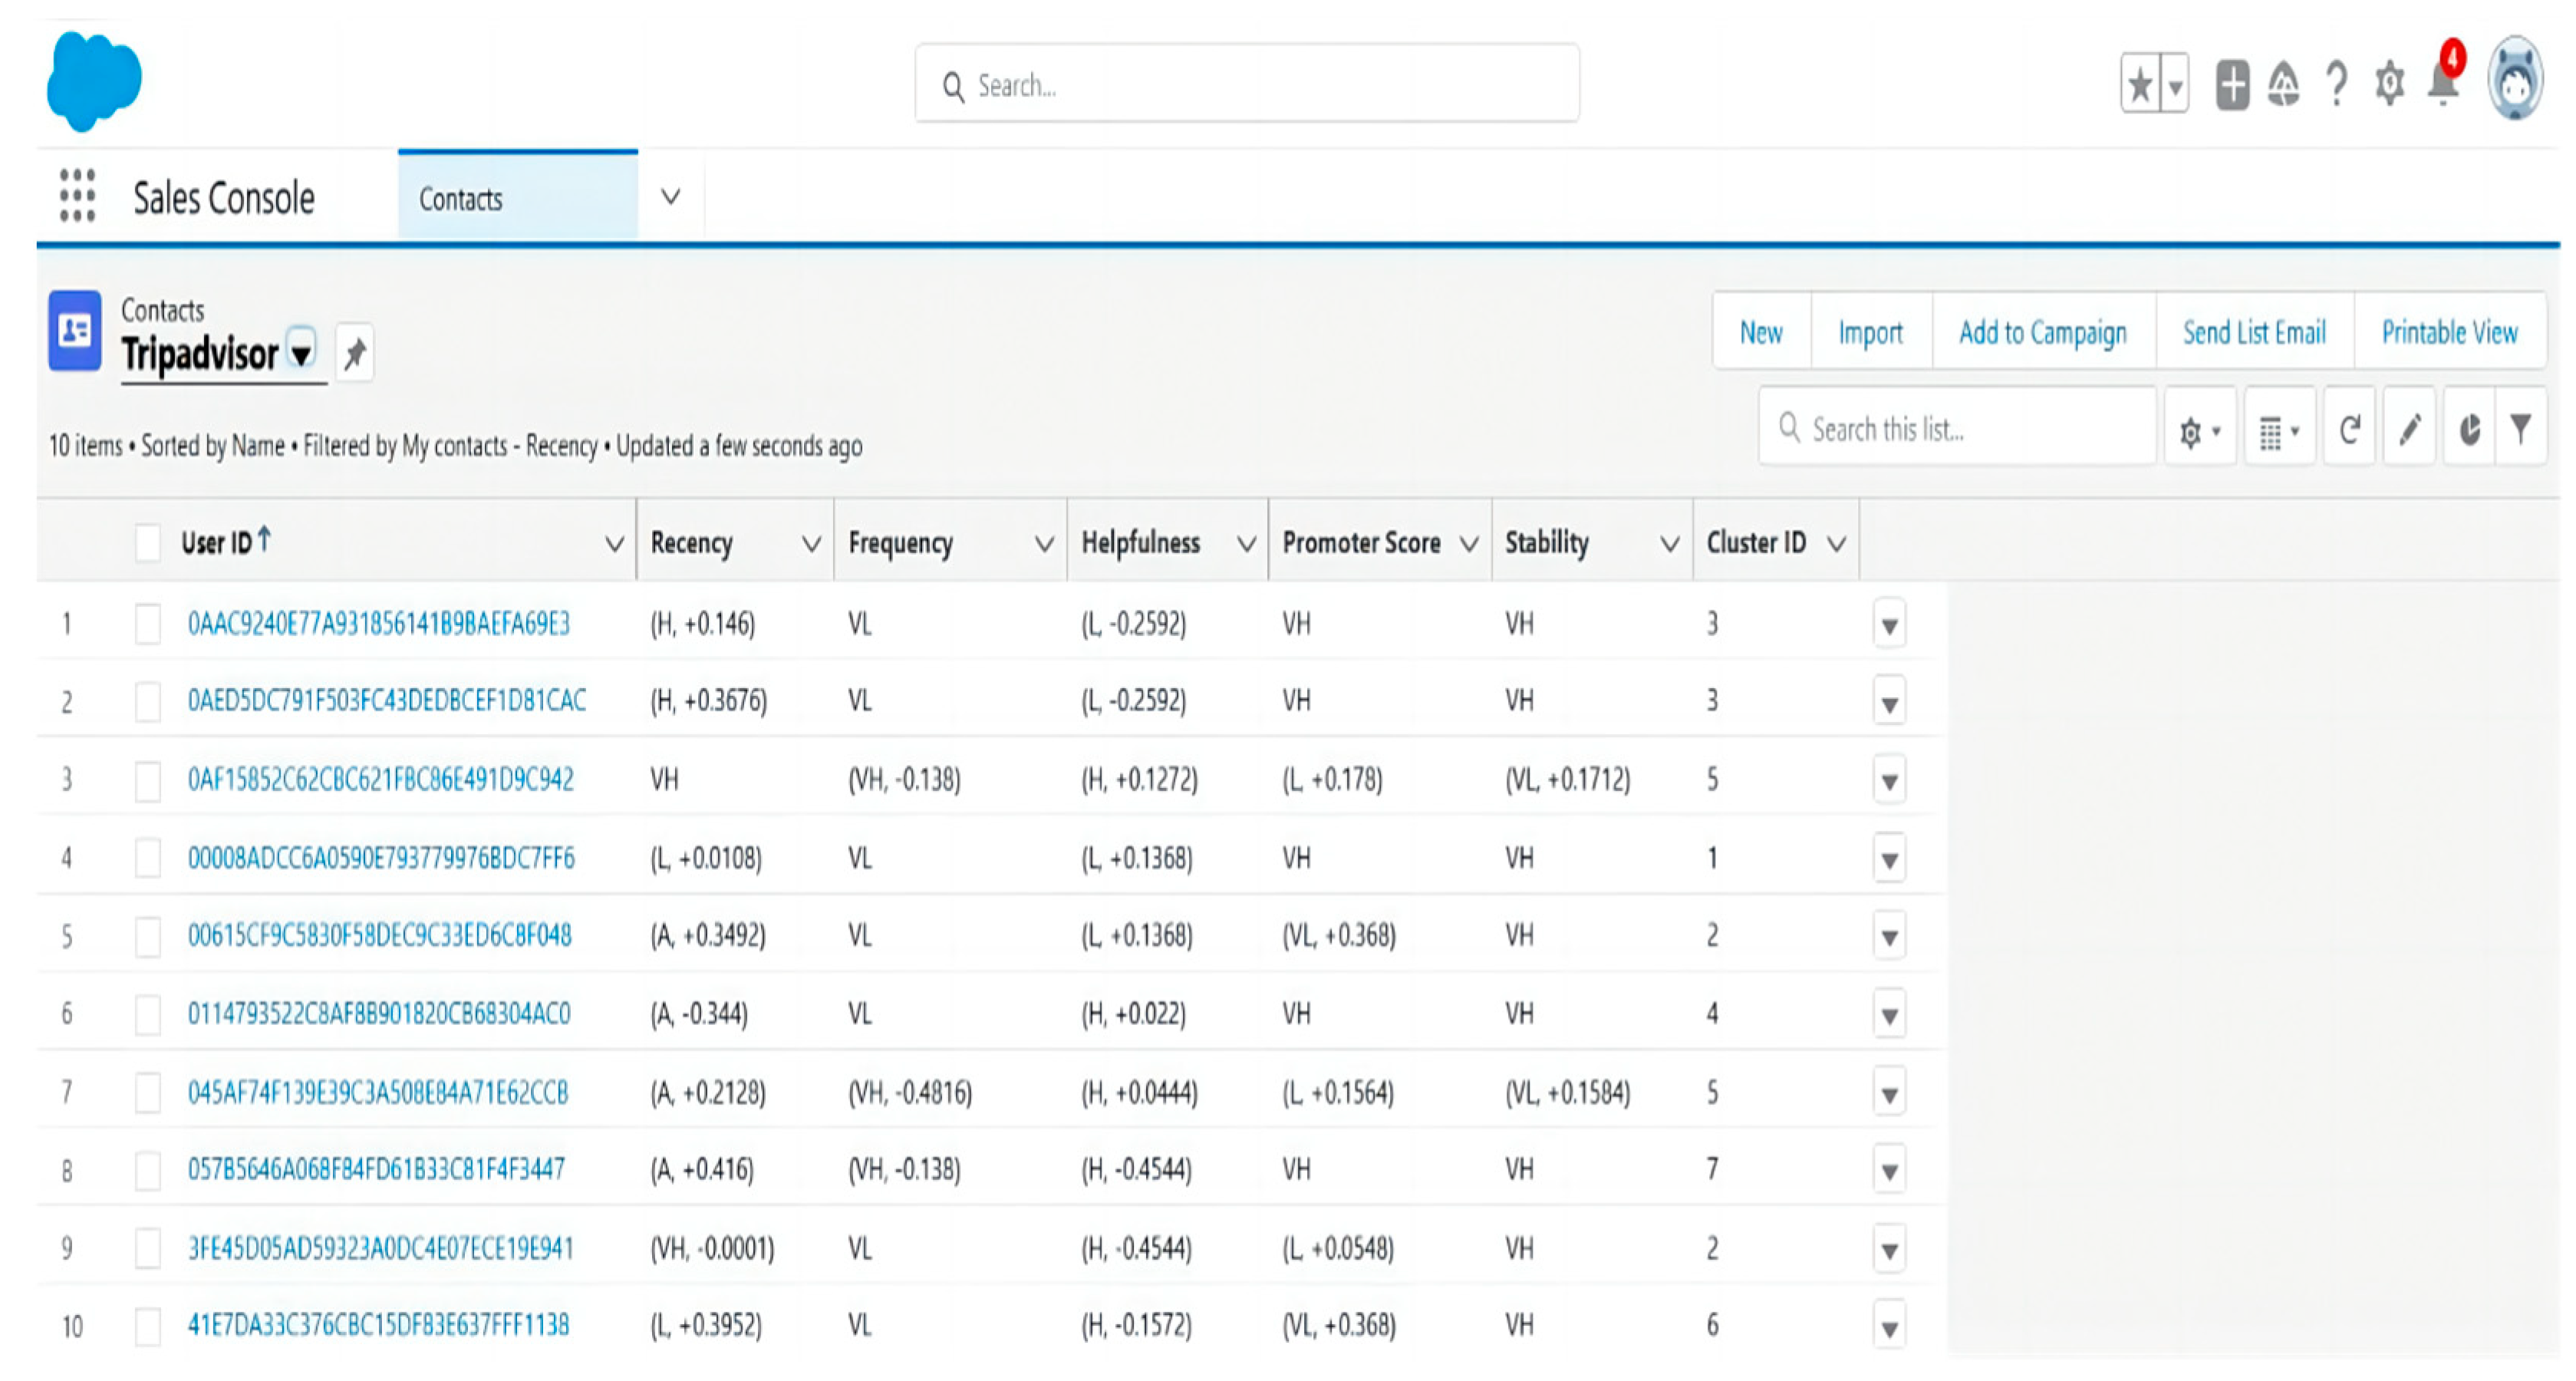Open contact 0AF15852C62CBC621FBC86E491D9C942 link
This screenshot has height=1381, width=2576.
(x=381, y=779)
